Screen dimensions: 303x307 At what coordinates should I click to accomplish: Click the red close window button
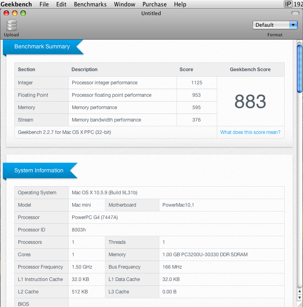coord(6,13)
